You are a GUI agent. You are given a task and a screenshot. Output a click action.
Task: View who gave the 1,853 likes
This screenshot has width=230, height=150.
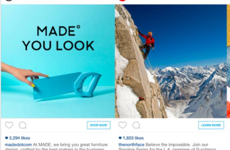tap(133, 138)
